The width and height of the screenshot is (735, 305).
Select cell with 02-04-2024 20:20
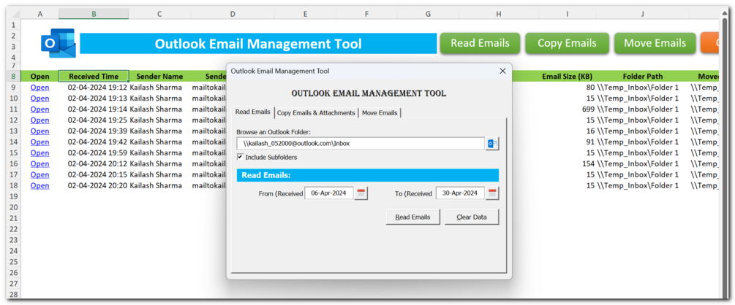[94, 186]
